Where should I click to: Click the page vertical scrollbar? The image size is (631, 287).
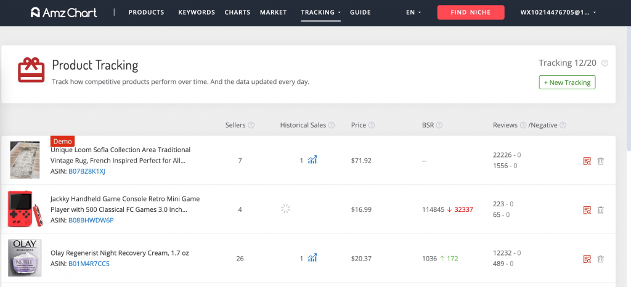point(629,89)
